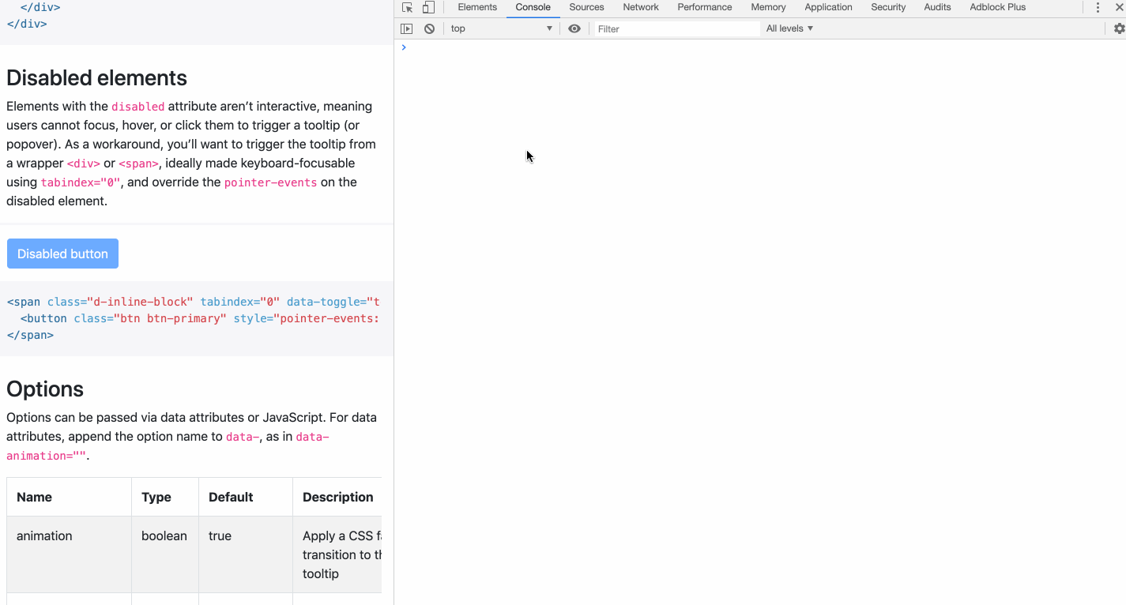This screenshot has height=605, width=1126.
Task: Click the closing '</span>' code line
Action: click(30, 335)
